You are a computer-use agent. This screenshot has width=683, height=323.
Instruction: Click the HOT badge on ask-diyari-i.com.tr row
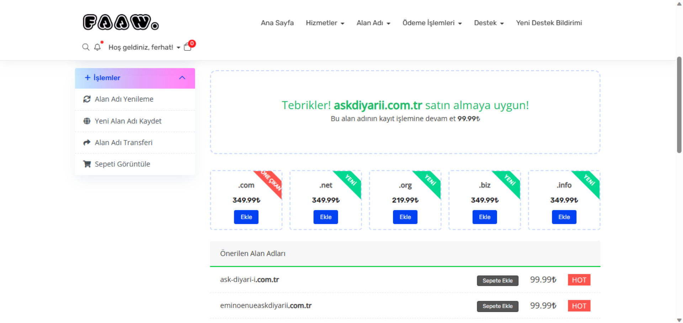tap(579, 280)
